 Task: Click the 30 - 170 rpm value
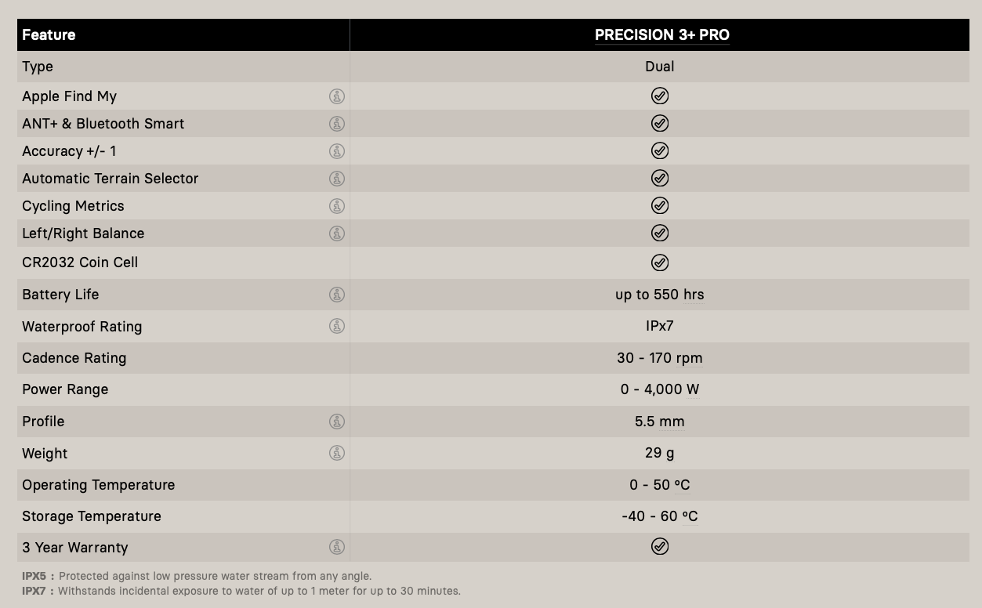[659, 358]
